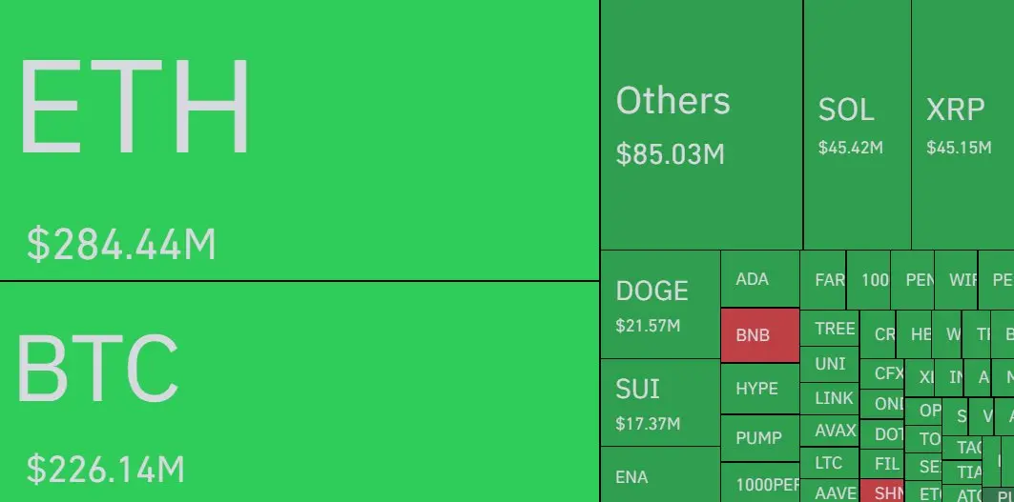Open the AVAX tile
This screenshot has width=1014, height=502.
point(830,431)
